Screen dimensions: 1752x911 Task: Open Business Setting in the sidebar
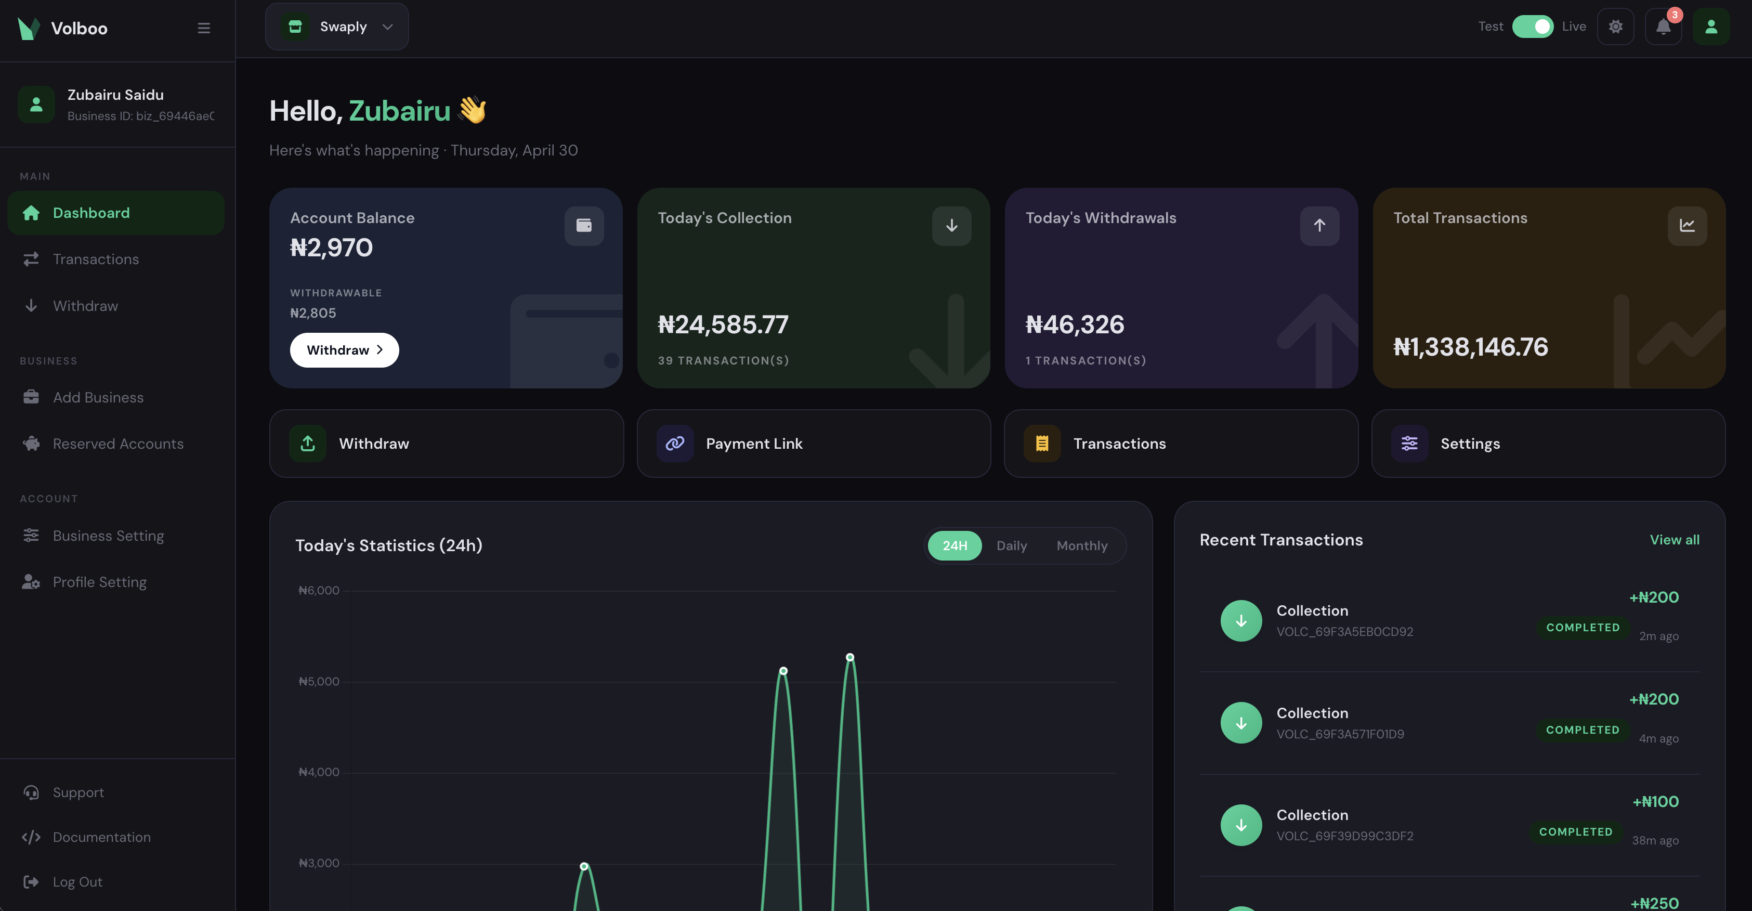click(115, 536)
